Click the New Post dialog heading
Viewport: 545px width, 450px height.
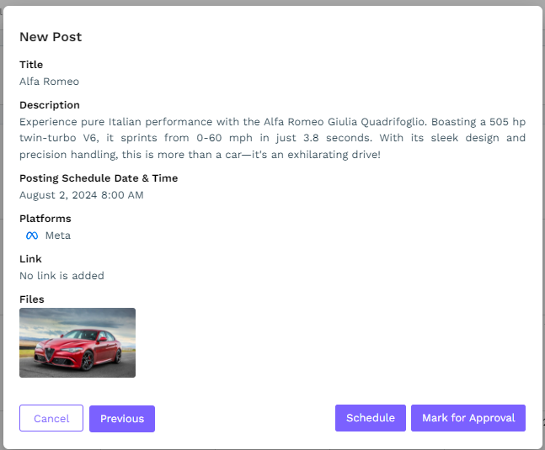coord(51,37)
